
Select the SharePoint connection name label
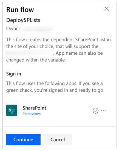[35, 108]
